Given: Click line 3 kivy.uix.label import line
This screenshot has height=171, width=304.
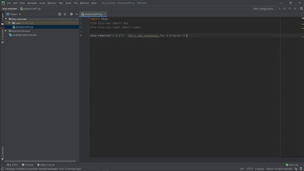Looking at the screenshot, I should (x=115, y=28).
